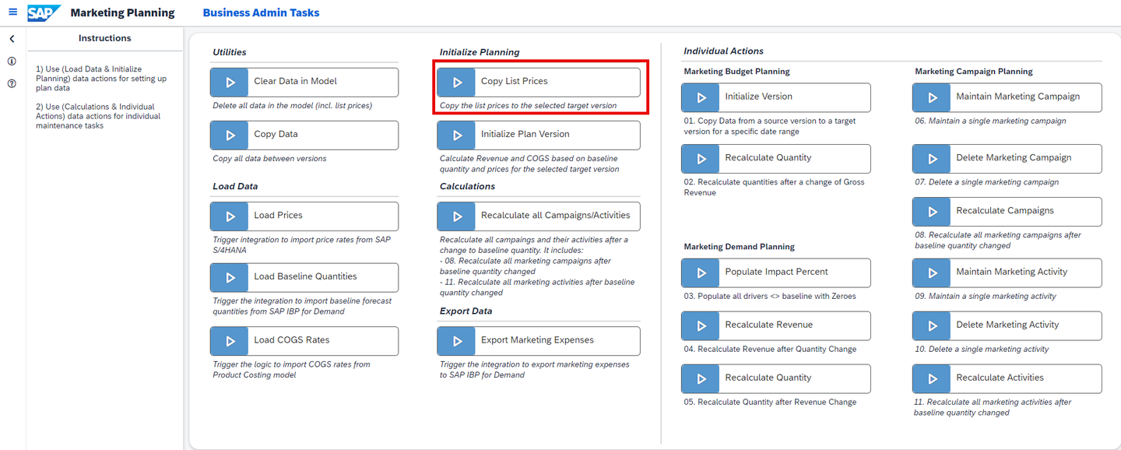Run the Delete Marketing Activity play icon
1121x450 pixels.
(x=932, y=325)
